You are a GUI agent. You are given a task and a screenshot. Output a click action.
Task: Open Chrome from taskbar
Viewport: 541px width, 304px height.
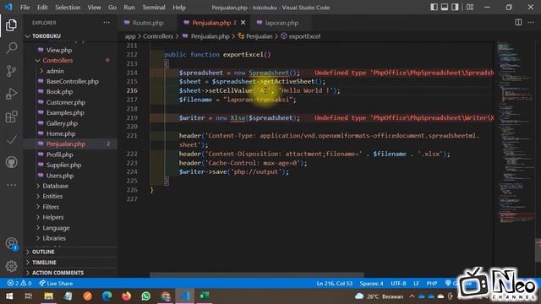click(166, 296)
